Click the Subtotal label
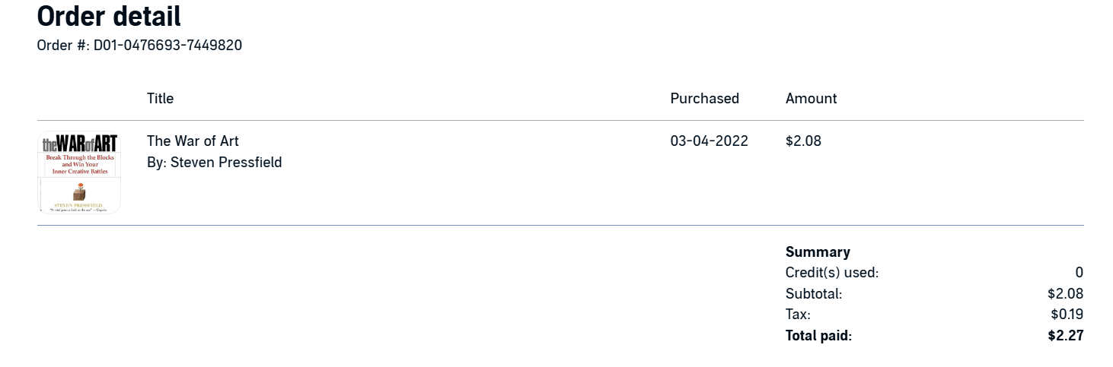This screenshot has width=1113, height=367. click(x=813, y=294)
